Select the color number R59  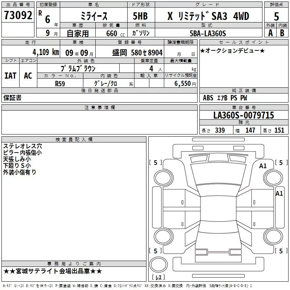60,83
